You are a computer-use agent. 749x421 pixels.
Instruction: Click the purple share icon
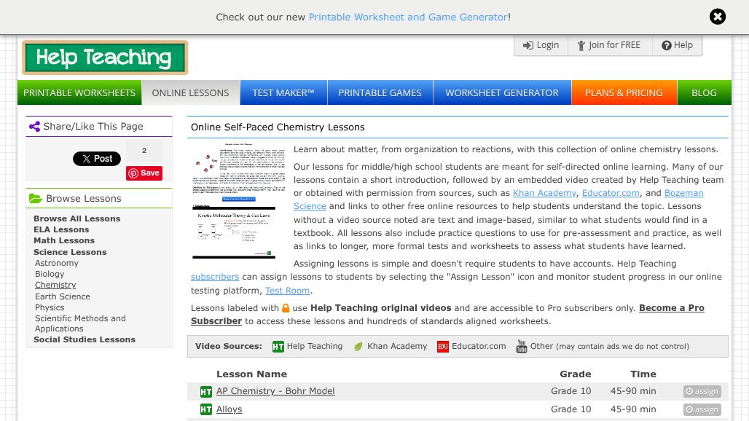[34, 127]
